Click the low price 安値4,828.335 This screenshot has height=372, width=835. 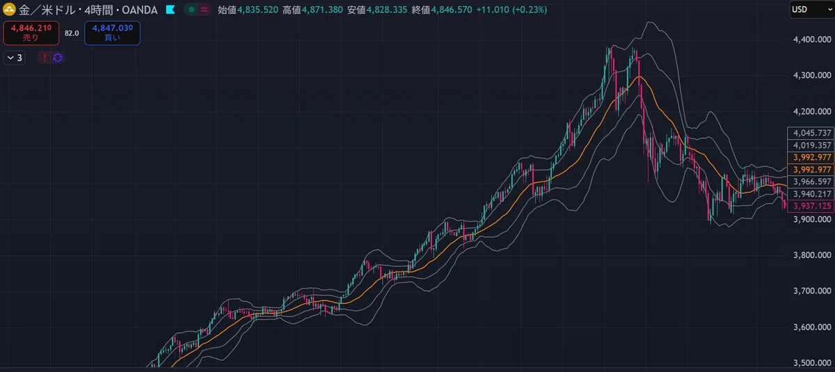click(376, 10)
